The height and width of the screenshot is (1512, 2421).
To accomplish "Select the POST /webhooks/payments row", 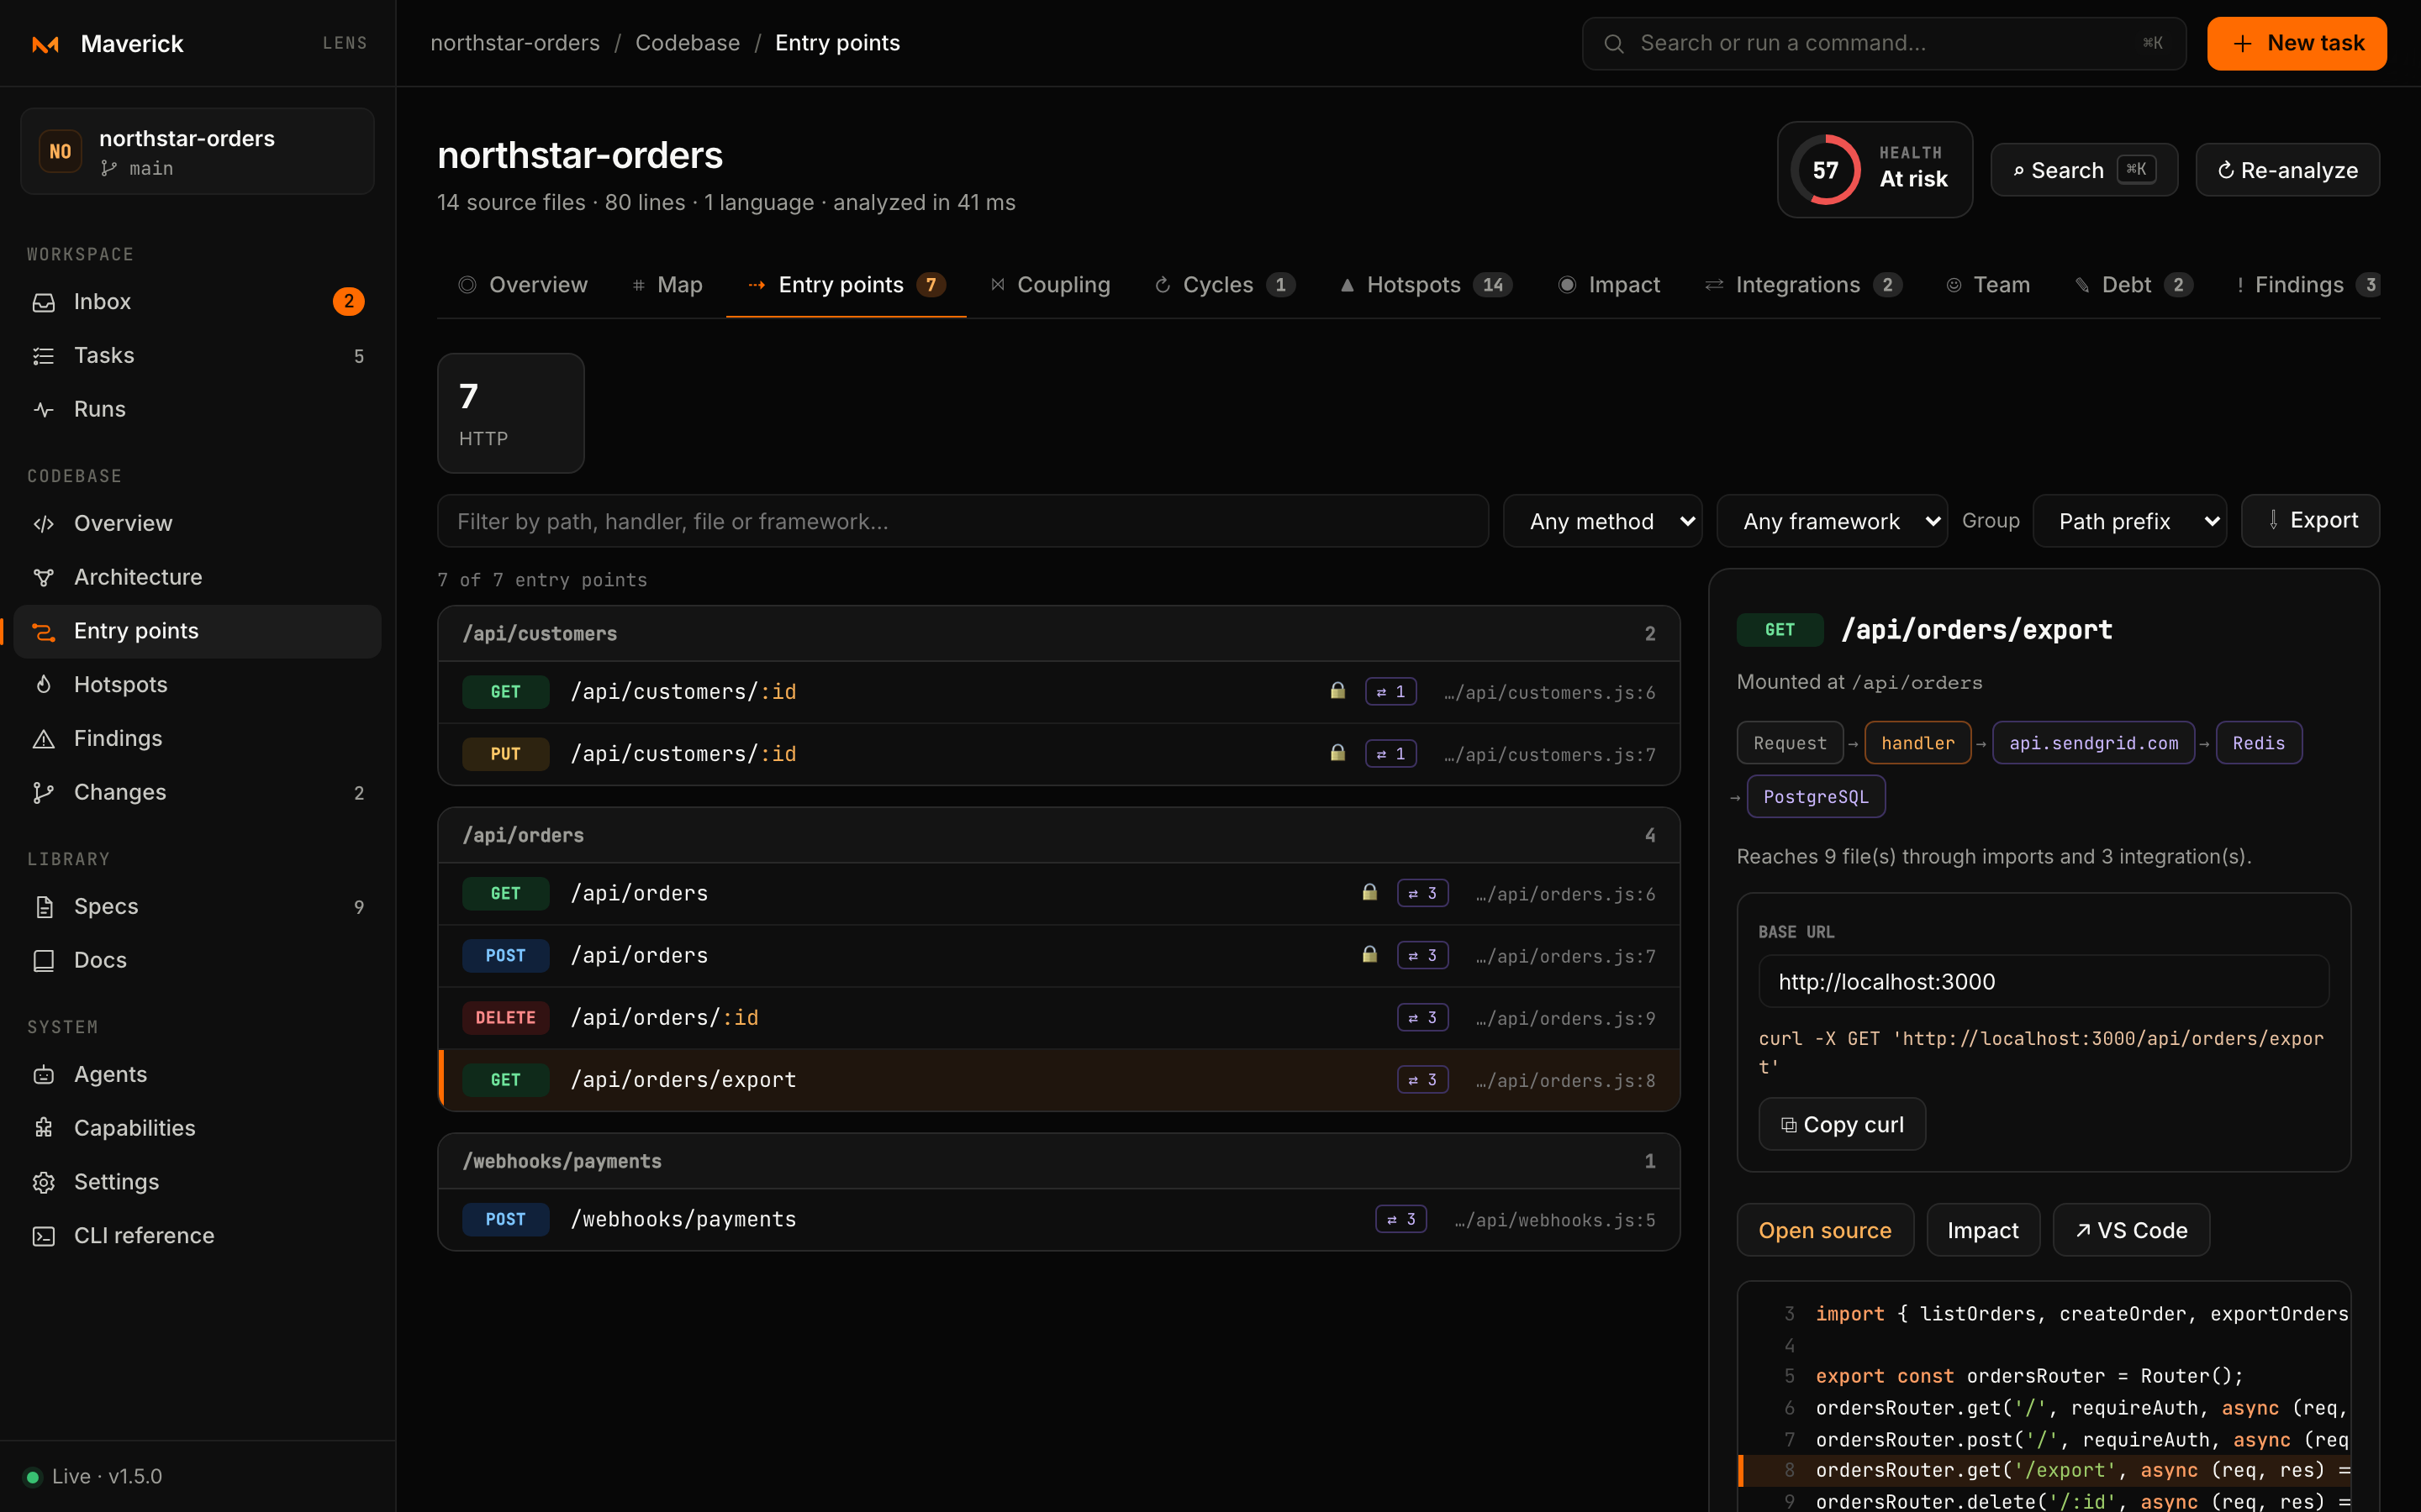I will (x=1058, y=1220).
